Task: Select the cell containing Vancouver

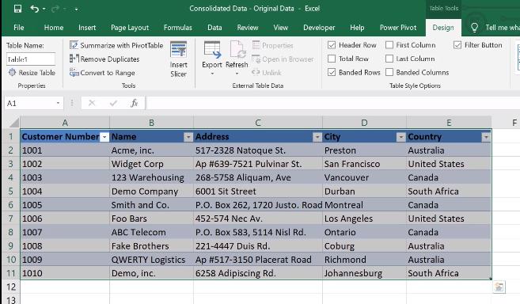Action: click(364, 177)
